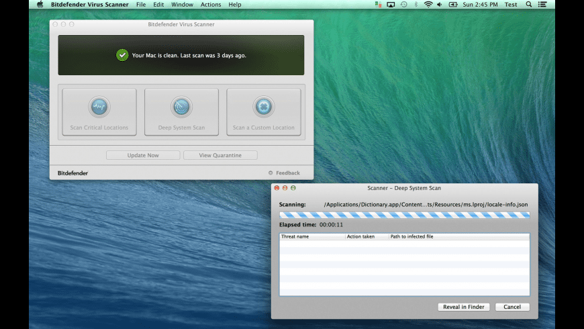Open the Actions menu
Image resolution: width=584 pixels, height=329 pixels.
tap(211, 5)
